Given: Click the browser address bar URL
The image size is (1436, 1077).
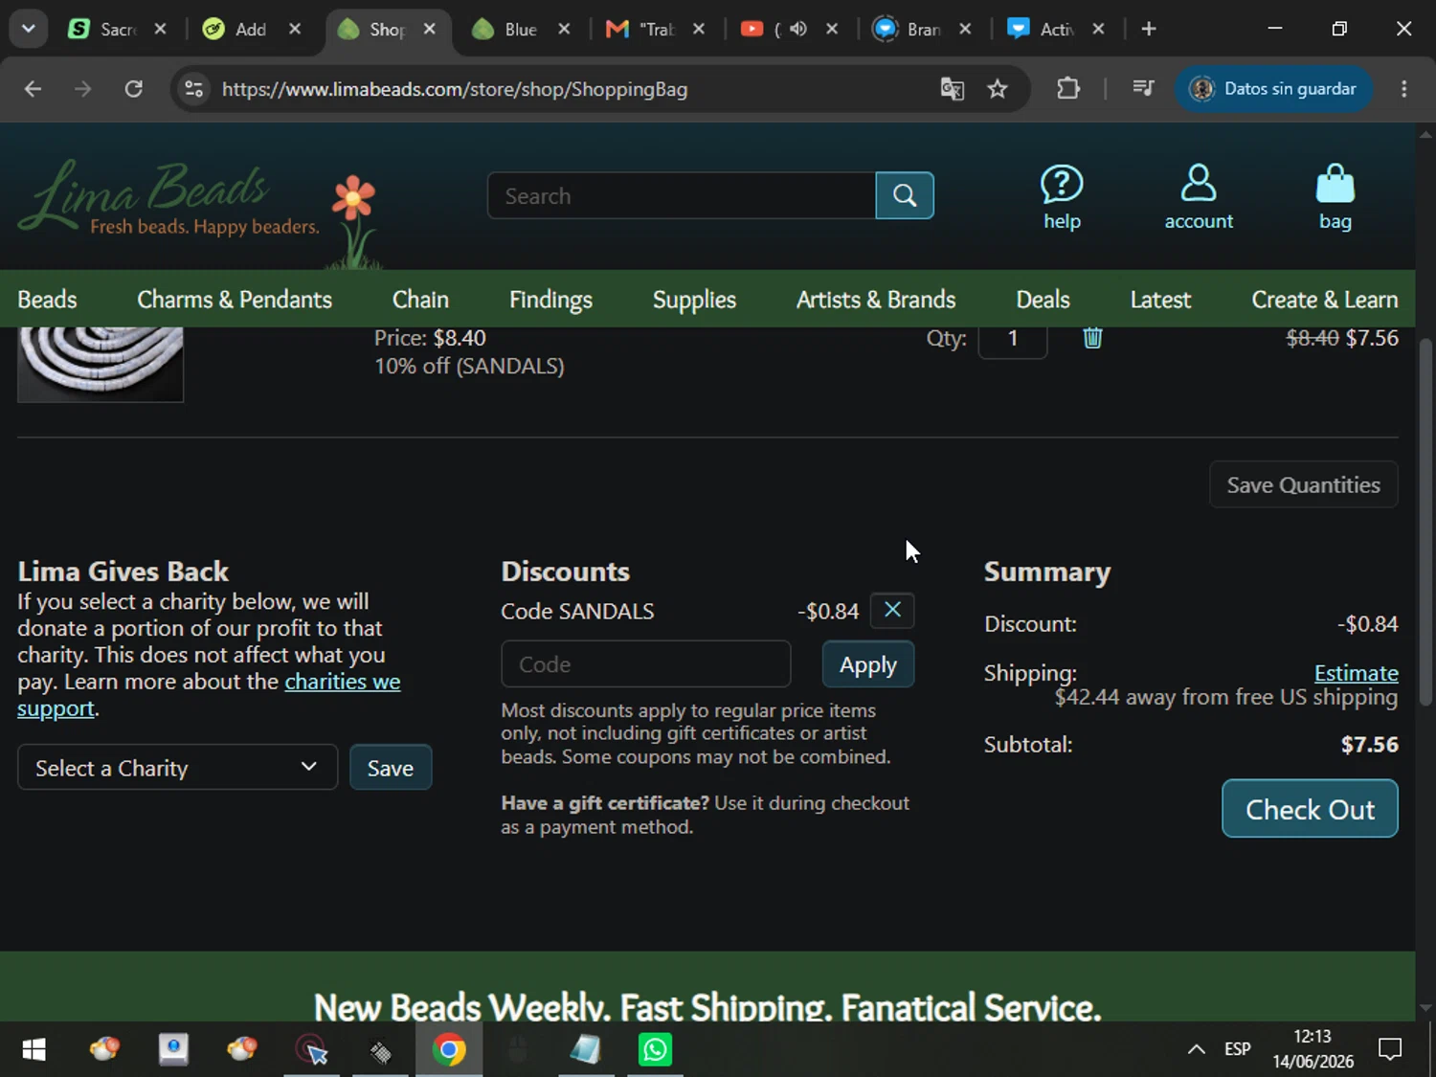Looking at the screenshot, I should click(455, 89).
